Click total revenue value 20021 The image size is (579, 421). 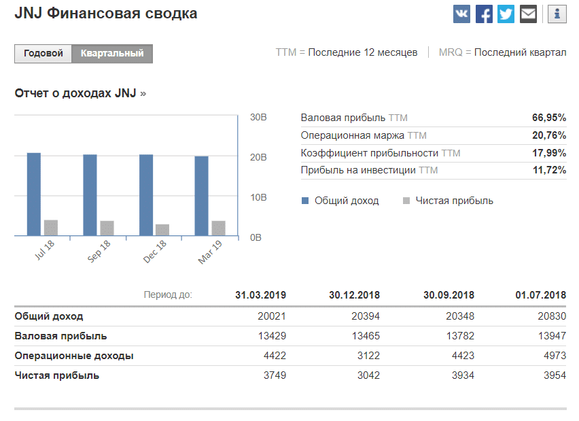tap(272, 316)
